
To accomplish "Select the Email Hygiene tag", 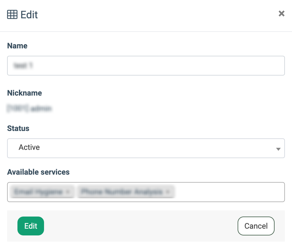I will click(x=38, y=192).
